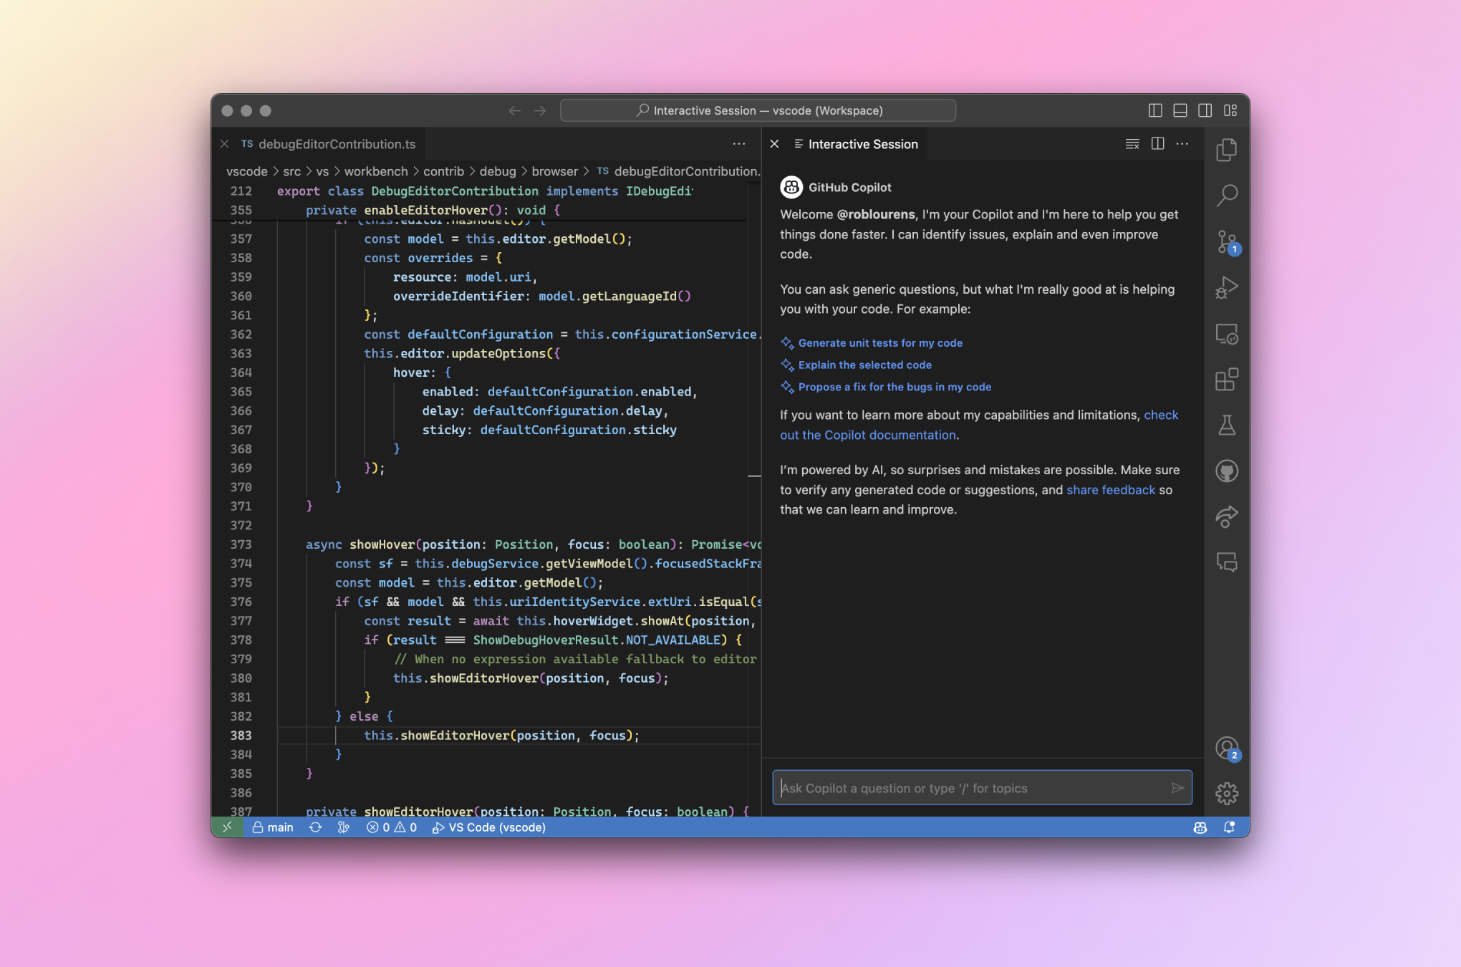Open the Explorer view in the activity bar
The height and width of the screenshot is (967, 1461).
(1227, 150)
